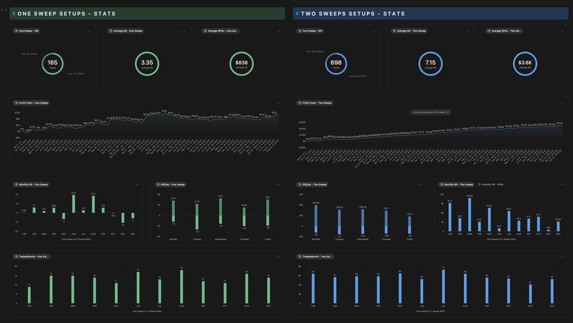Open more options for Profit Chart - One Sweep
Image resolution: width=573 pixels, height=323 pixels.
278,103
